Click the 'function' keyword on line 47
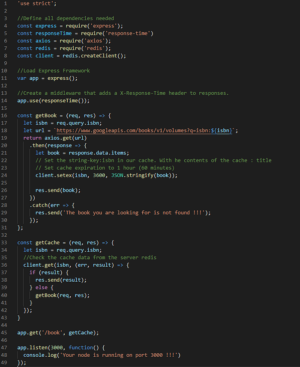This screenshot has width=300, height=367. 81,348
